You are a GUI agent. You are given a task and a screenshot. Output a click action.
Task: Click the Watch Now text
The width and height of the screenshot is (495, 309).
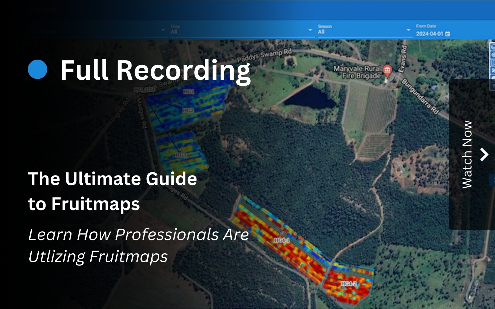click(467, 154)
